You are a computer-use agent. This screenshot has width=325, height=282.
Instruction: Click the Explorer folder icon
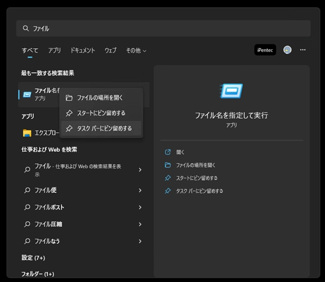point(27,133)
